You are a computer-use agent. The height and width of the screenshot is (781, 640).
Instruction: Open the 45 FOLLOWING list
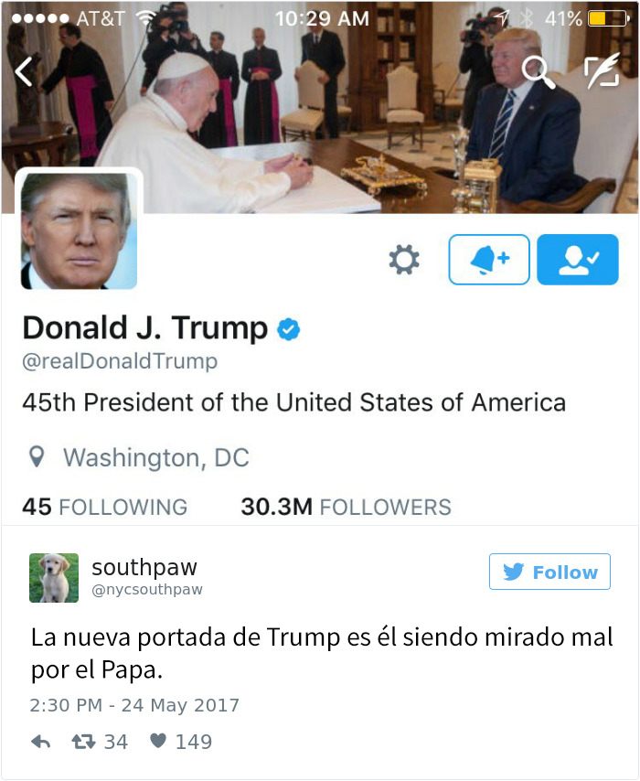pos(105,507)
